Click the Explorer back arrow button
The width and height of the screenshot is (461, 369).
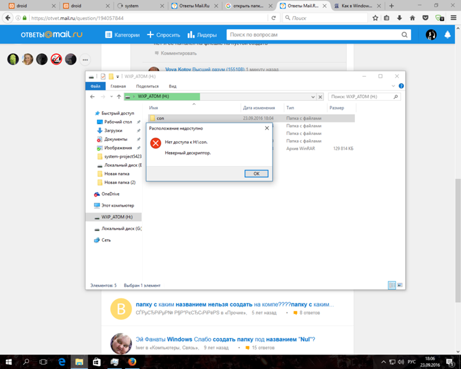tap(92, 96)
